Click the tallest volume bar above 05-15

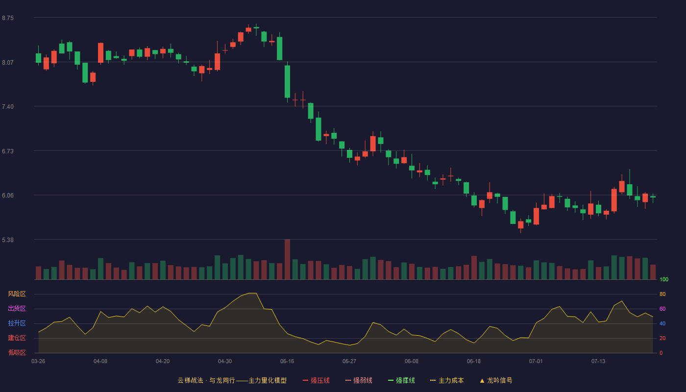click(287, 259)
